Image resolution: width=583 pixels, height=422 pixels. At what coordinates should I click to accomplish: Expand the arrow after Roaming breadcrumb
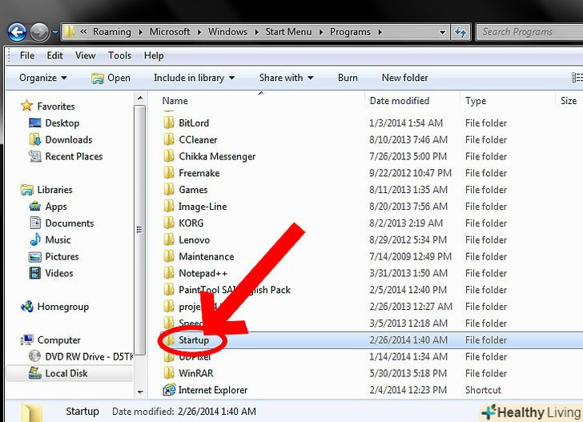point(140,32)
